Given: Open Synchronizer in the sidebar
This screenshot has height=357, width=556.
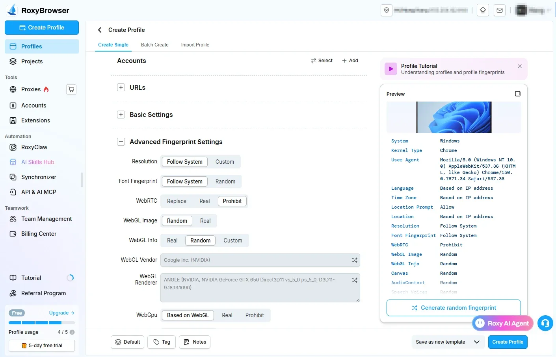Looking at the screenshot, I should [42, 177].
